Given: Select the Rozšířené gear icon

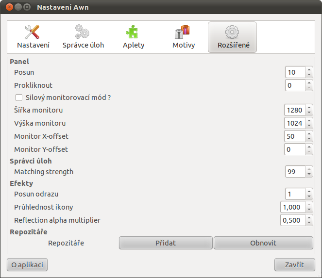Looking at the screenshot, I should tap(232, 32).
